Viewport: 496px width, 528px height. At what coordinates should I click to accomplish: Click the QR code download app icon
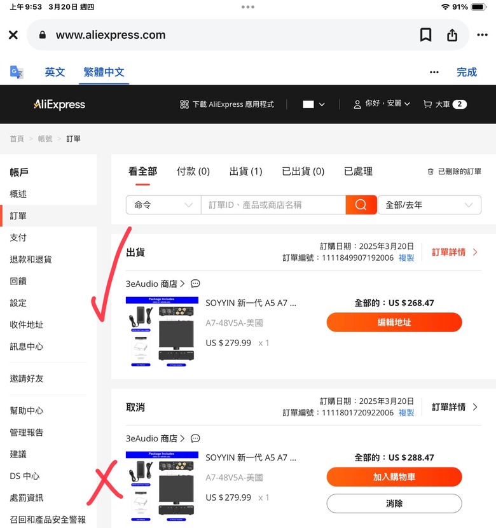tap(184, 104)
